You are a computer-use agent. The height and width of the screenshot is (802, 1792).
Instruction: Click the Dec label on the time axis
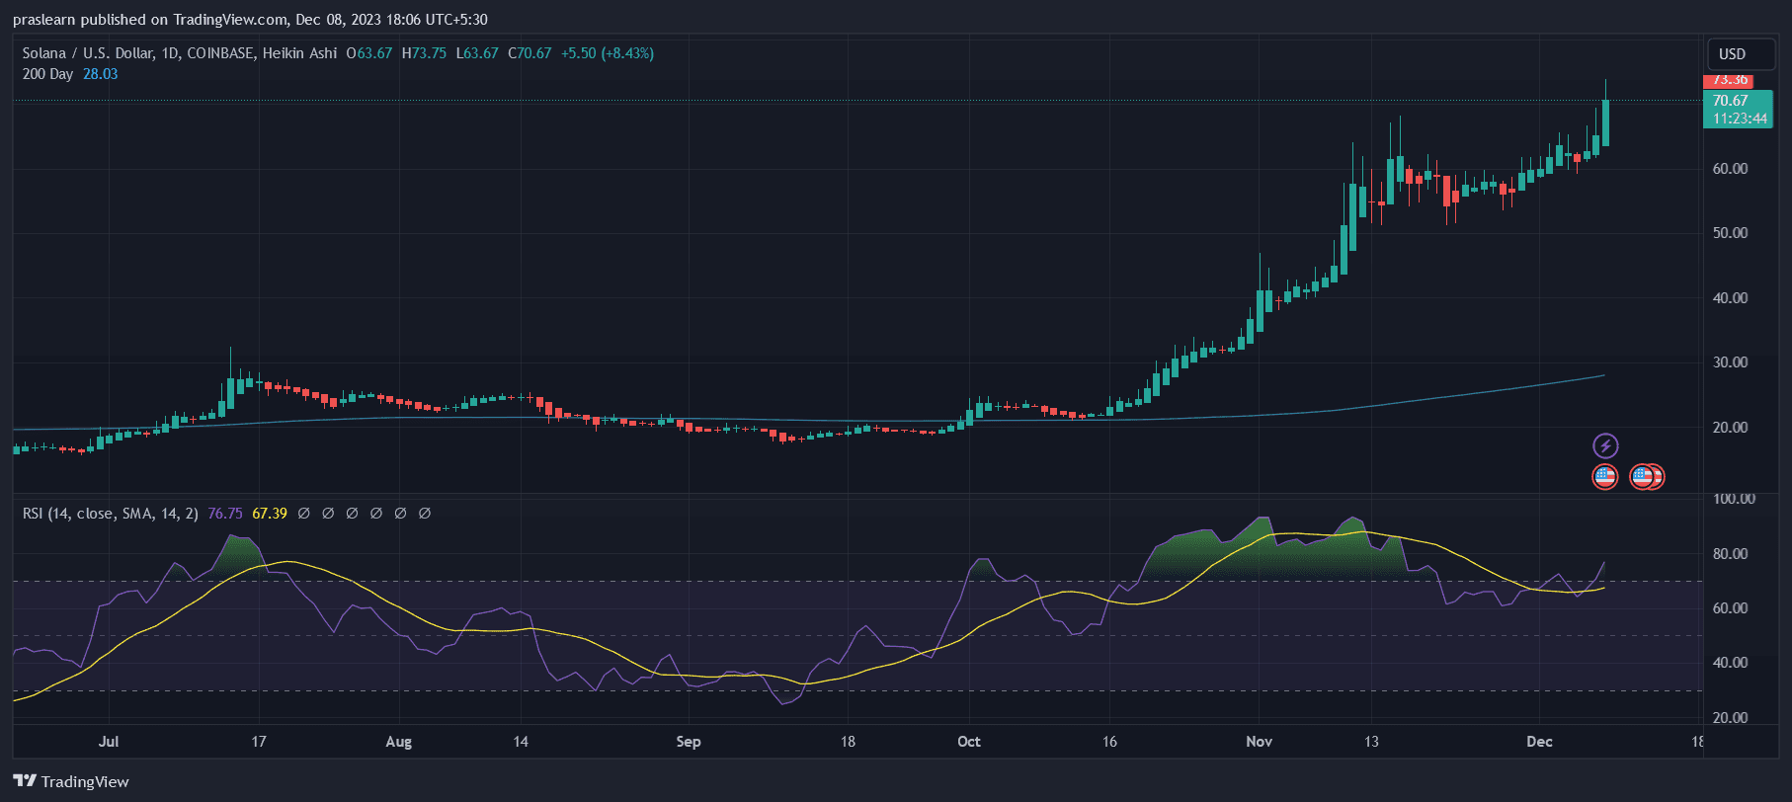1539,742
